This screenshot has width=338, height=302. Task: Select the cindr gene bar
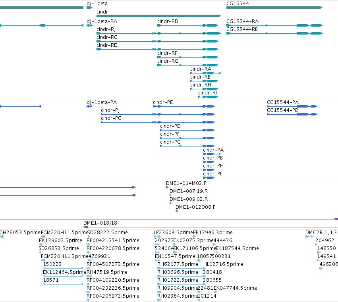pos(158,16)
